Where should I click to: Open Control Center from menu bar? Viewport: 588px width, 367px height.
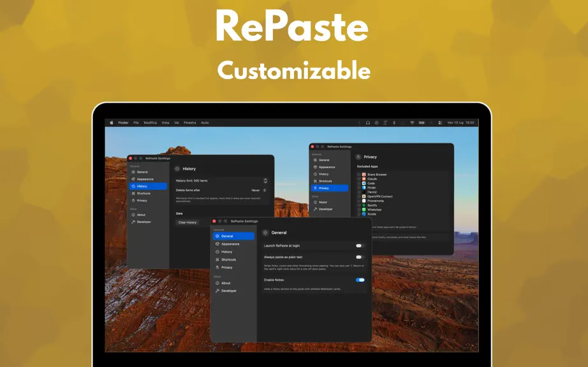coord(440,122)
